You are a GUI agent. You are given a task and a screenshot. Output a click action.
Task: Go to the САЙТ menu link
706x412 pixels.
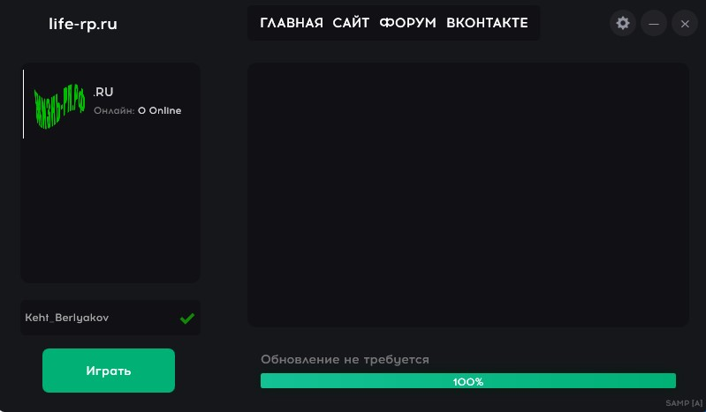point(351,23)
